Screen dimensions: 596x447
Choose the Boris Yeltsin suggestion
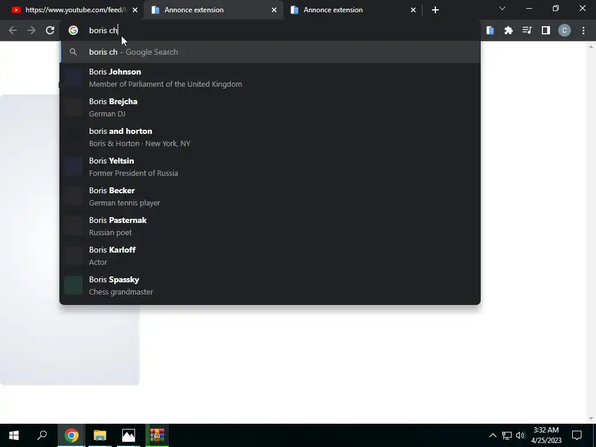(270, 167)
